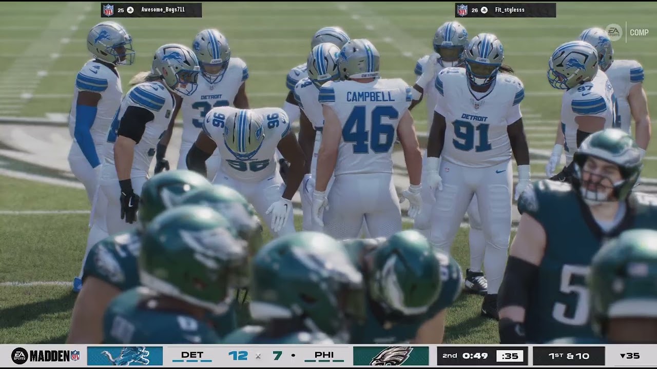657x369 pixels.
Task: Click the Detroit Lions logo on scoreboard
Action: coord(125,356)
